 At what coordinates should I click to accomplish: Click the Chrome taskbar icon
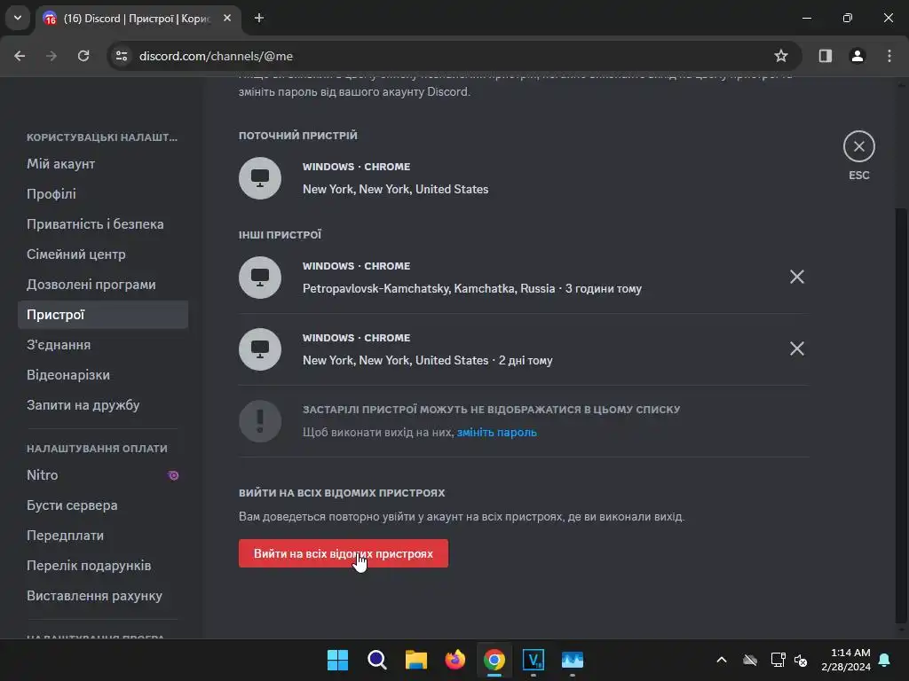[494, 660]
